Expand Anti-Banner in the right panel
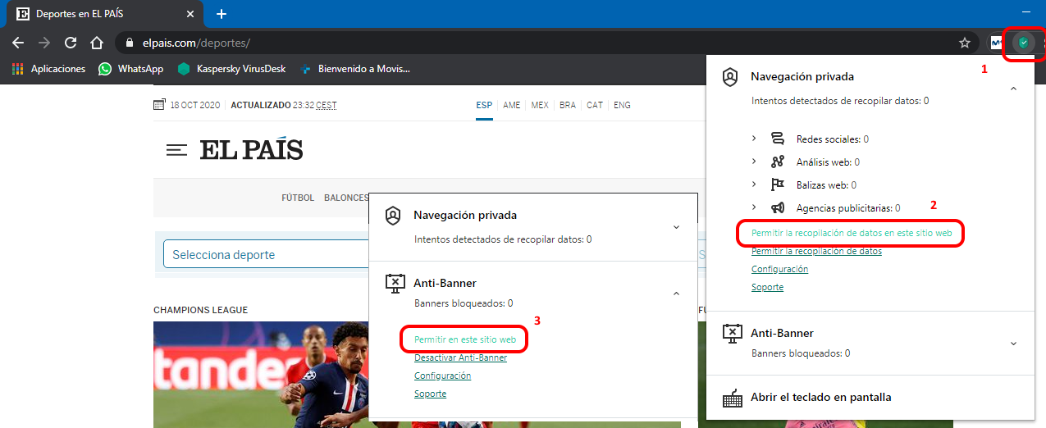The width and height of the screenshot is (1046, 428). click(x=1013, y=343)
